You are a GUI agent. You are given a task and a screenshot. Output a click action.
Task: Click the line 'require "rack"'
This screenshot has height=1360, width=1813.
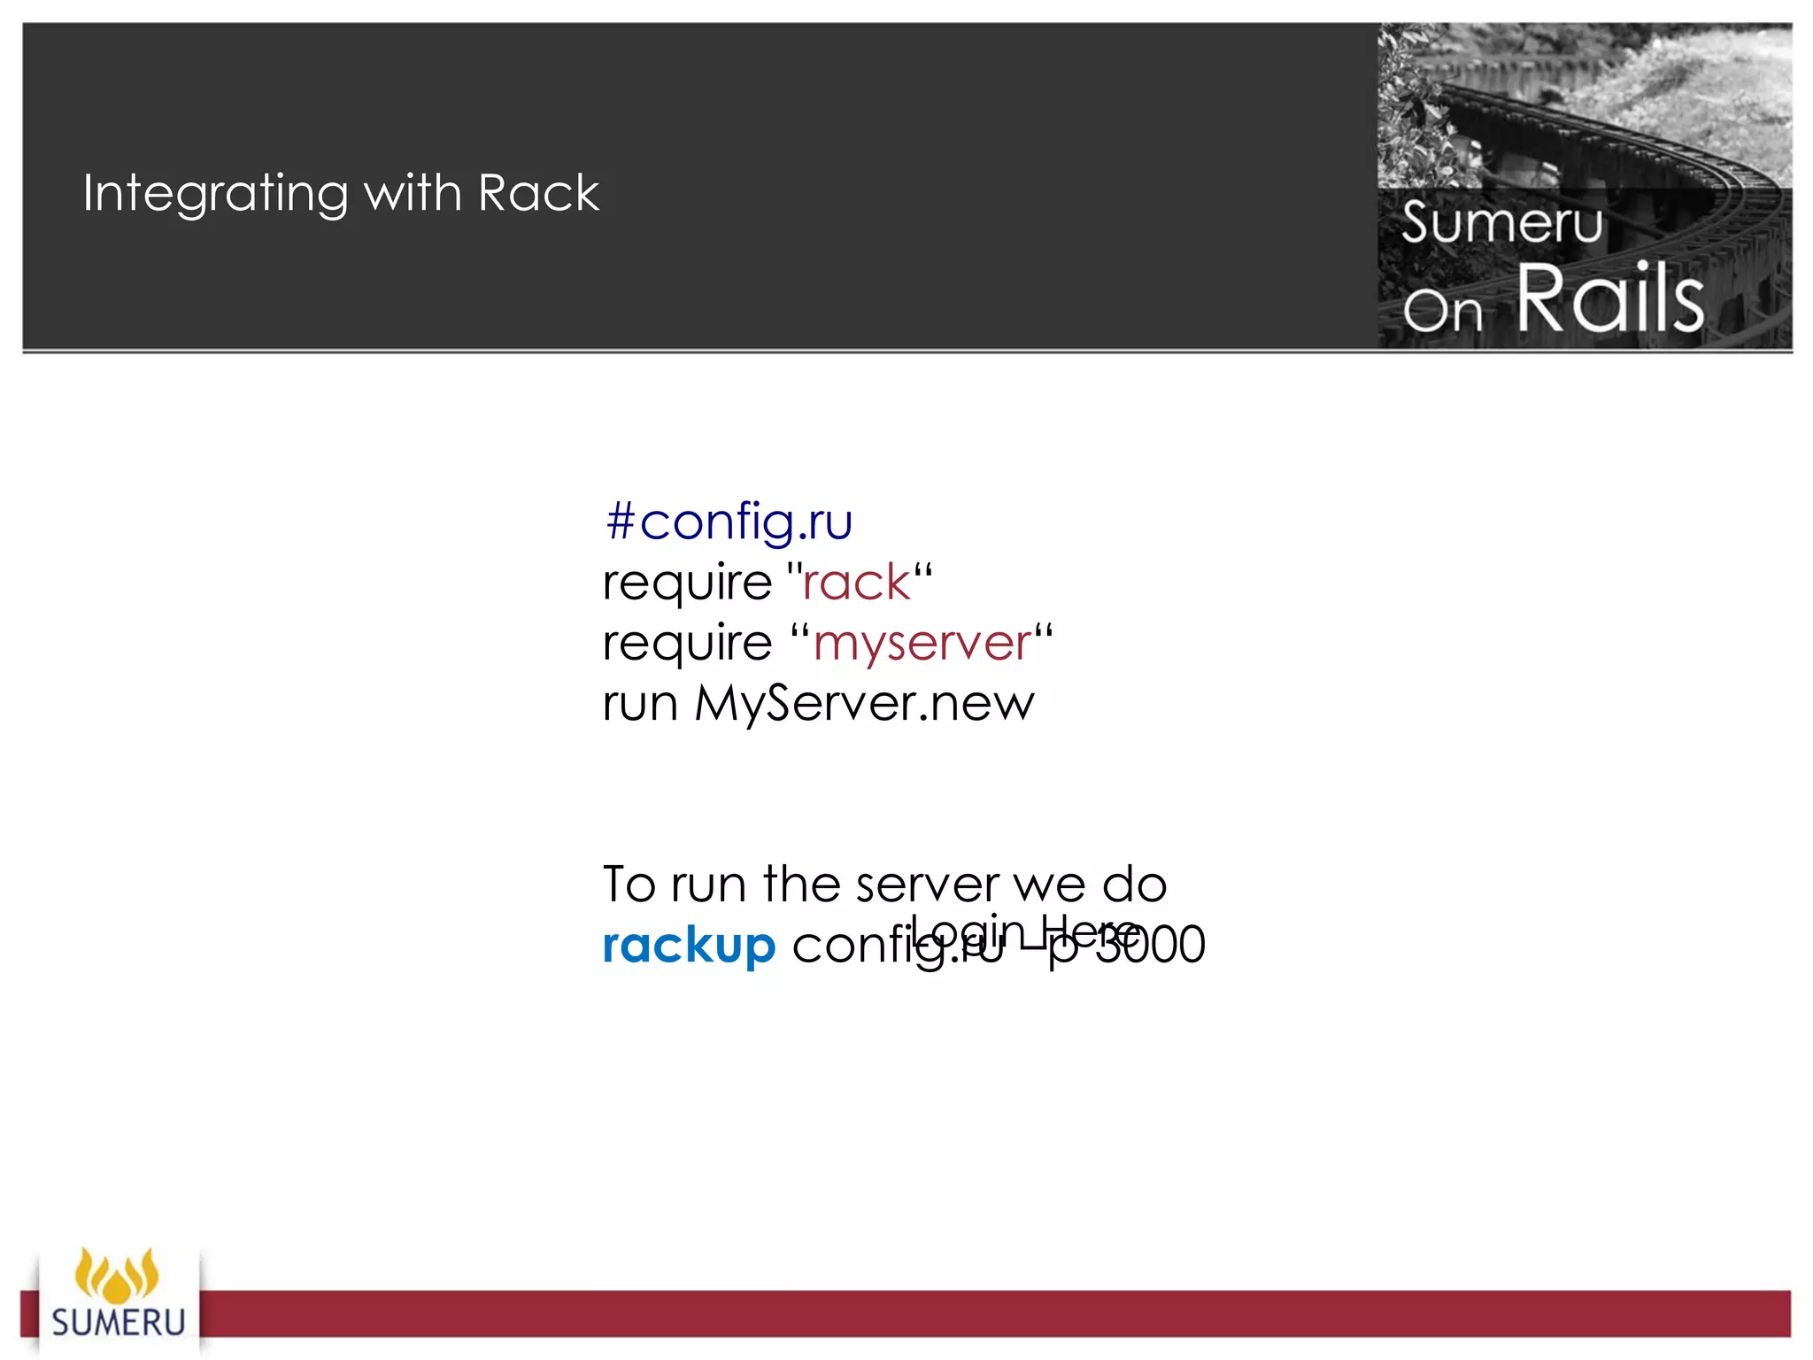tap(768, 583)
